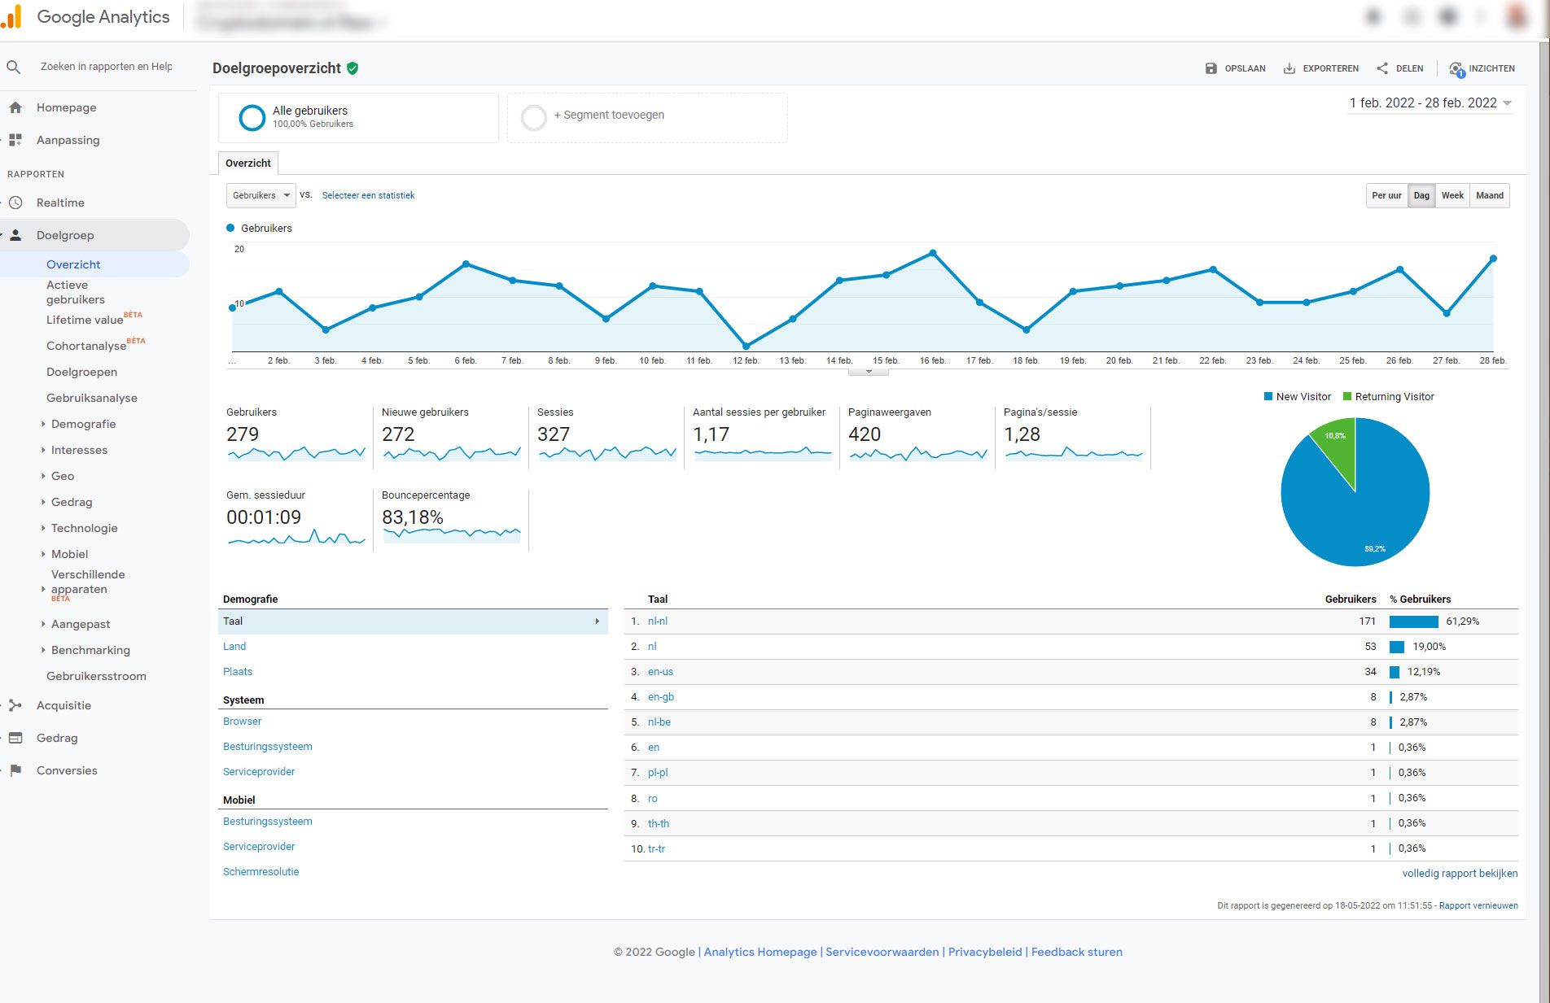Click the New Visitor legend swatch
The width and height of the screenshot is (1550, 1003).
pyautogui.click(x=1268, y=396)
